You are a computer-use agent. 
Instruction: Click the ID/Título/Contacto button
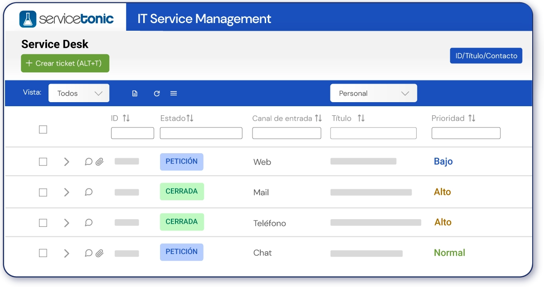[x=486, y=56]
